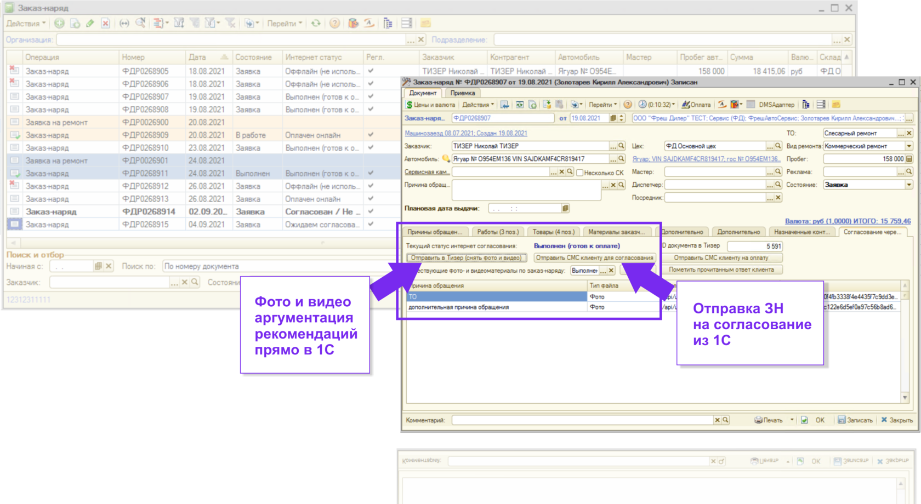Clear the ТО field with its X
Image resolution: width=921 pixels, height=504 pixels.
(909, 133)
